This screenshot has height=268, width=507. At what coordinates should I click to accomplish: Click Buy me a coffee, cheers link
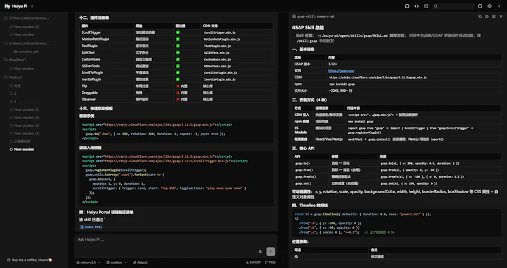pyautogui.click(x=29, y=260)
